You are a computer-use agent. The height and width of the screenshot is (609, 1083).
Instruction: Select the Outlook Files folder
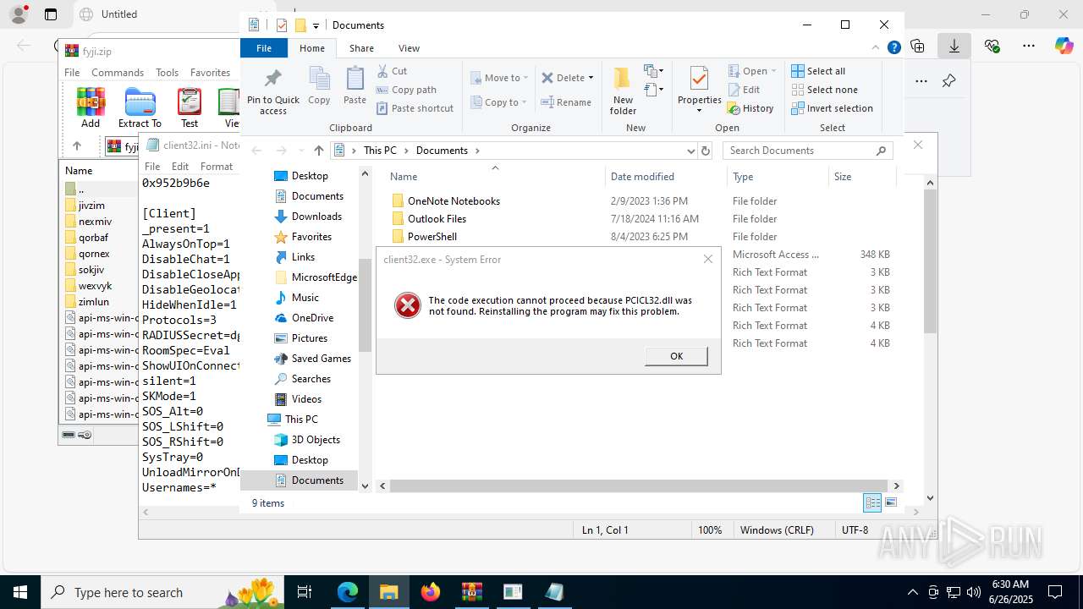(437, 219)
